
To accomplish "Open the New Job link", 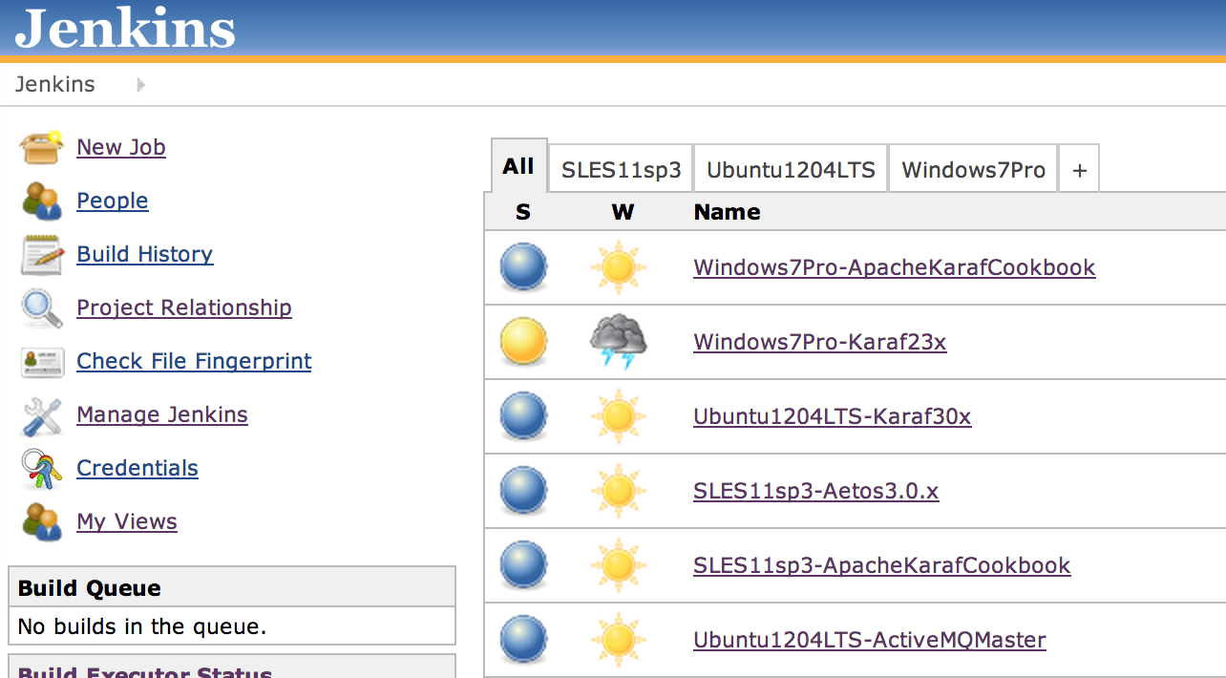I will [x=121, y=147].
